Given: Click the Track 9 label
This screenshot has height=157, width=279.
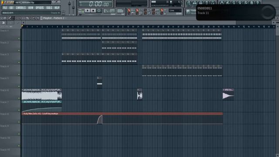Looking at the screenshot, I should tap(4, 126).
